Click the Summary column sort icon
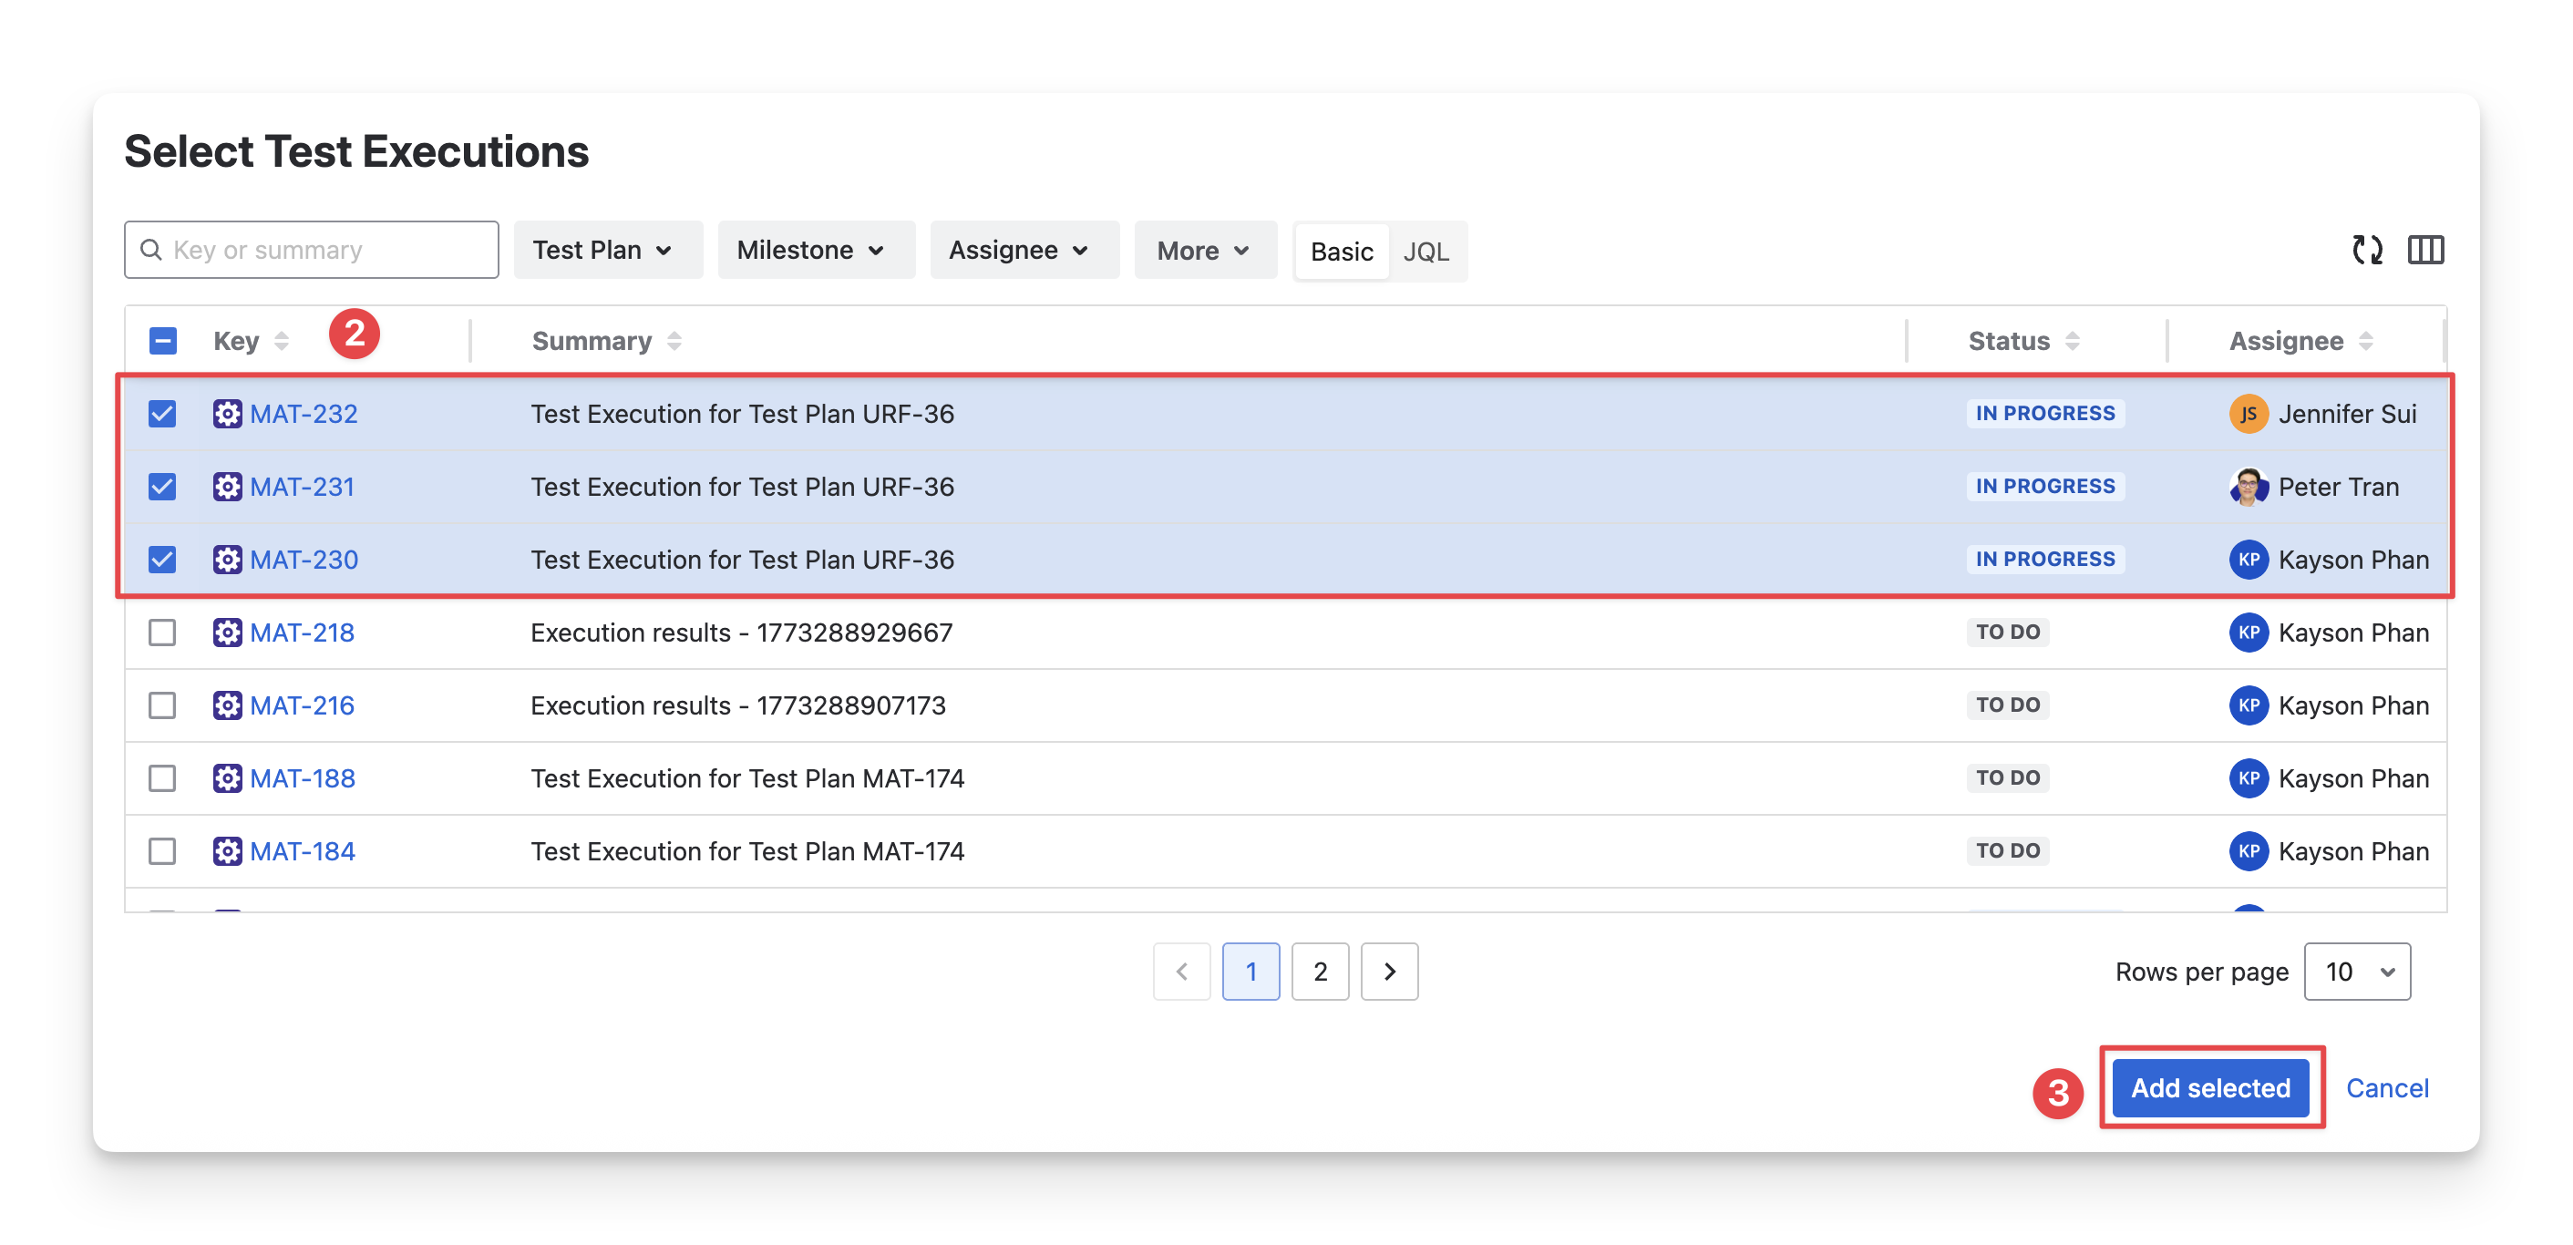Viewport: 2573px width, 1245px height. point(674,342)
